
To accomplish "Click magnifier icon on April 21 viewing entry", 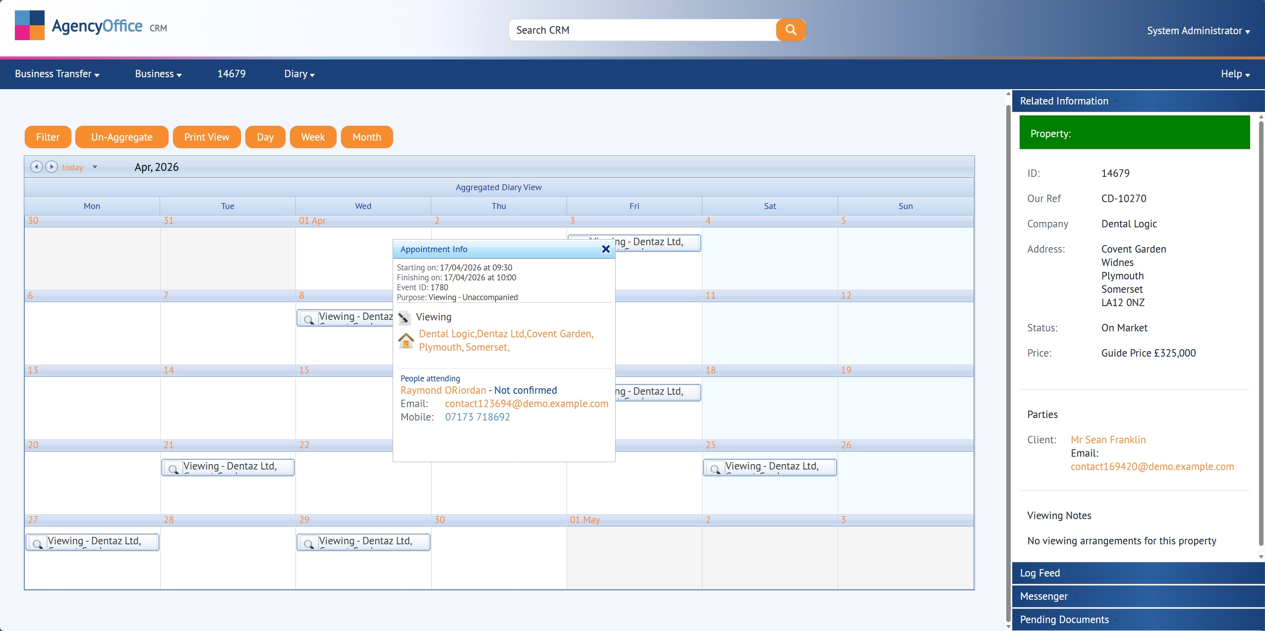I will (173, 469).
